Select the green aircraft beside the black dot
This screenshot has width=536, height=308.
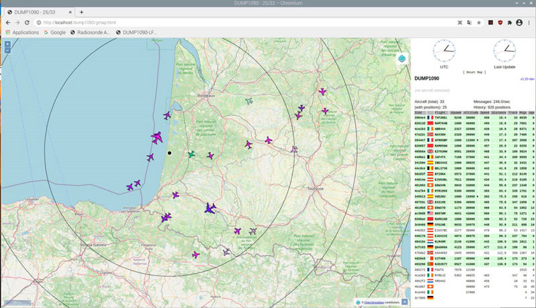click(x=192, y=155)
